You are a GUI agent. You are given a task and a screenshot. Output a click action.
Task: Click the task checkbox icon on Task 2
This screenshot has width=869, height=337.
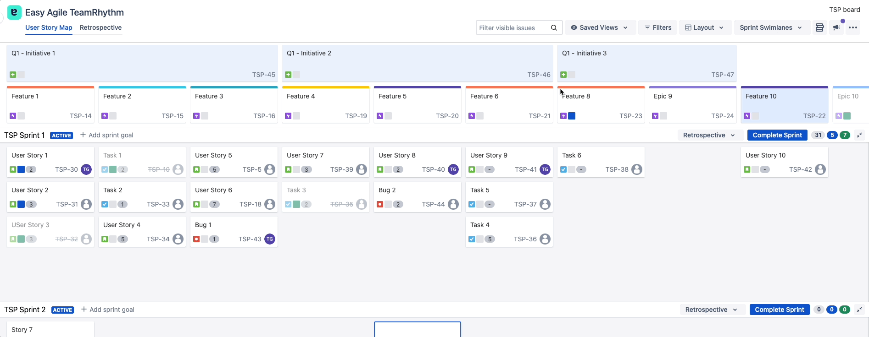point(105,204)
